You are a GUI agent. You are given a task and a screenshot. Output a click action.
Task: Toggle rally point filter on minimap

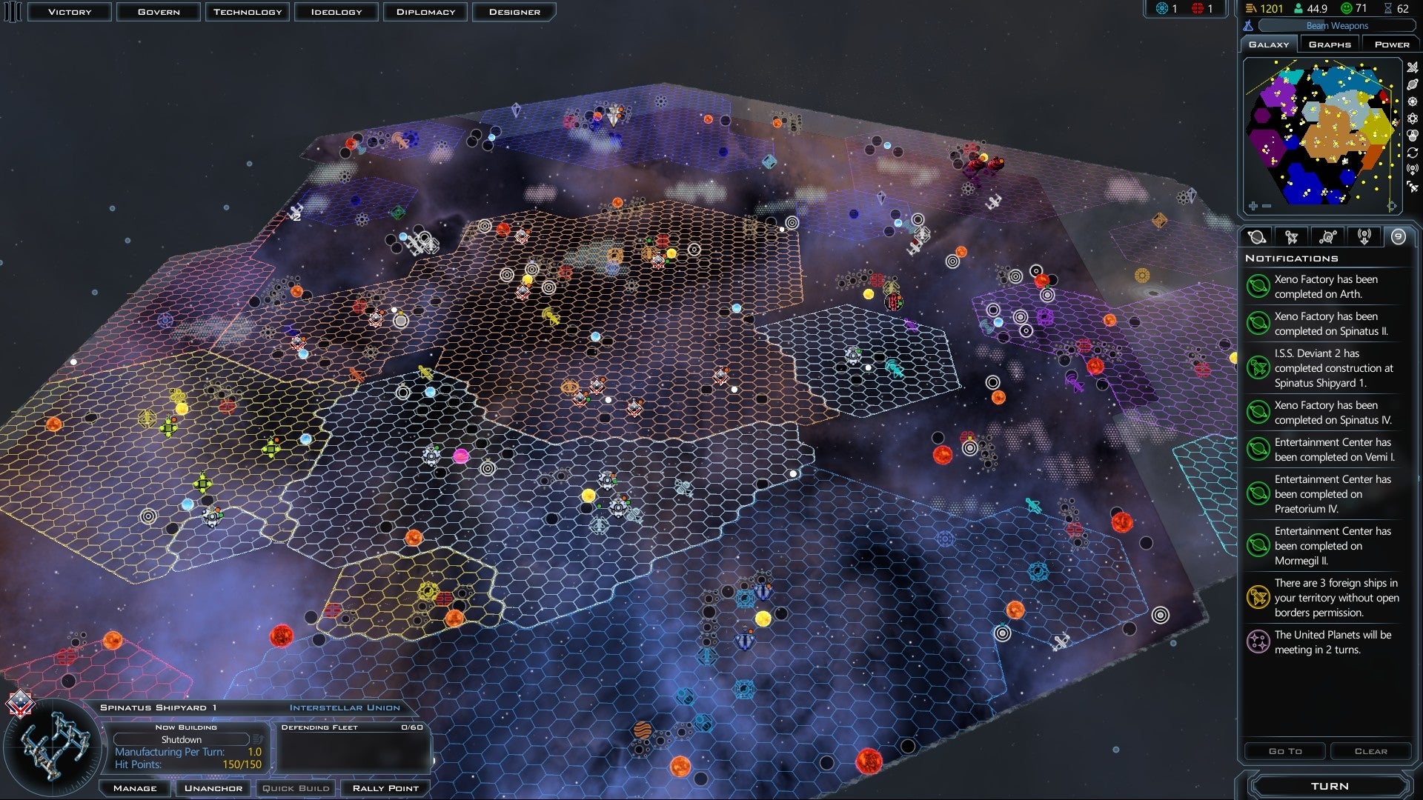[1413, 170]
